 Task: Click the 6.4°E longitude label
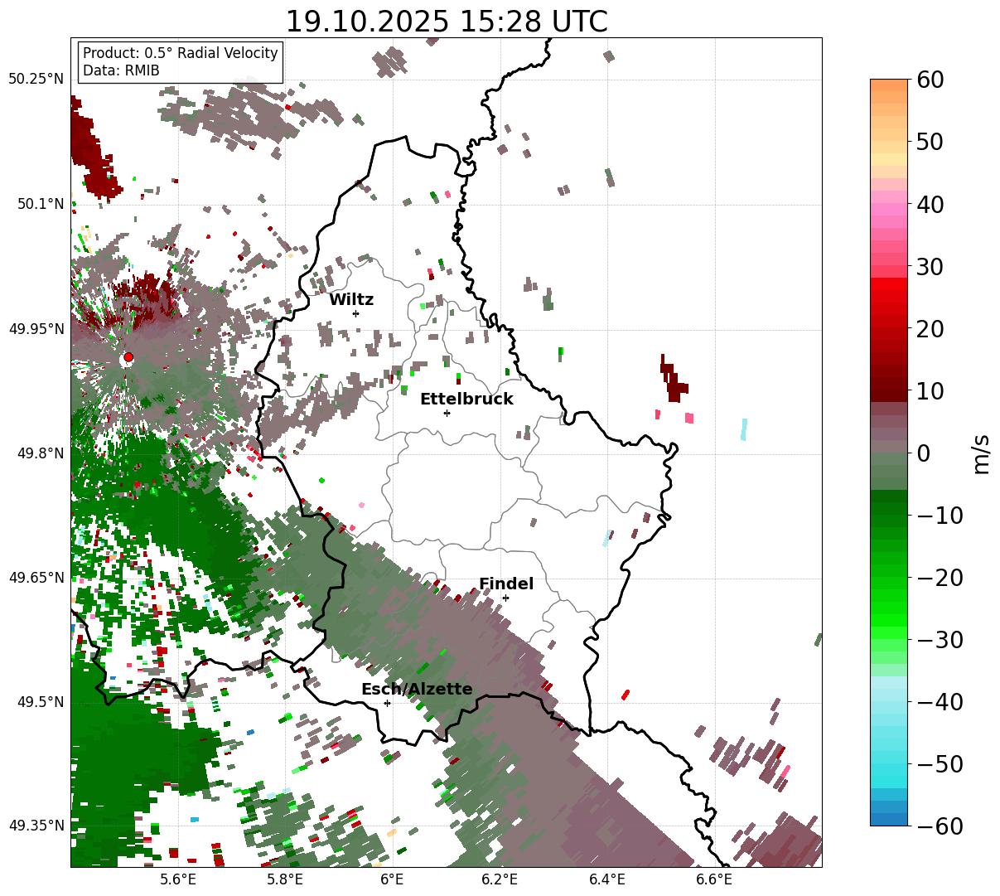(x=607, y=879)
